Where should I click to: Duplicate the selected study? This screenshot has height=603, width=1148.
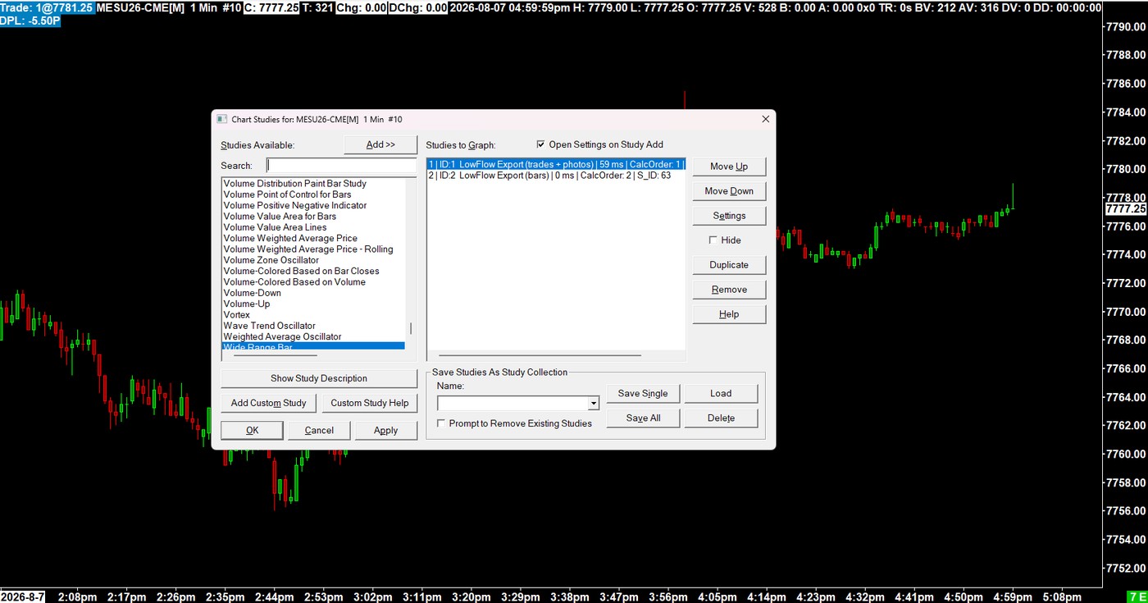(x=729, y=265)
